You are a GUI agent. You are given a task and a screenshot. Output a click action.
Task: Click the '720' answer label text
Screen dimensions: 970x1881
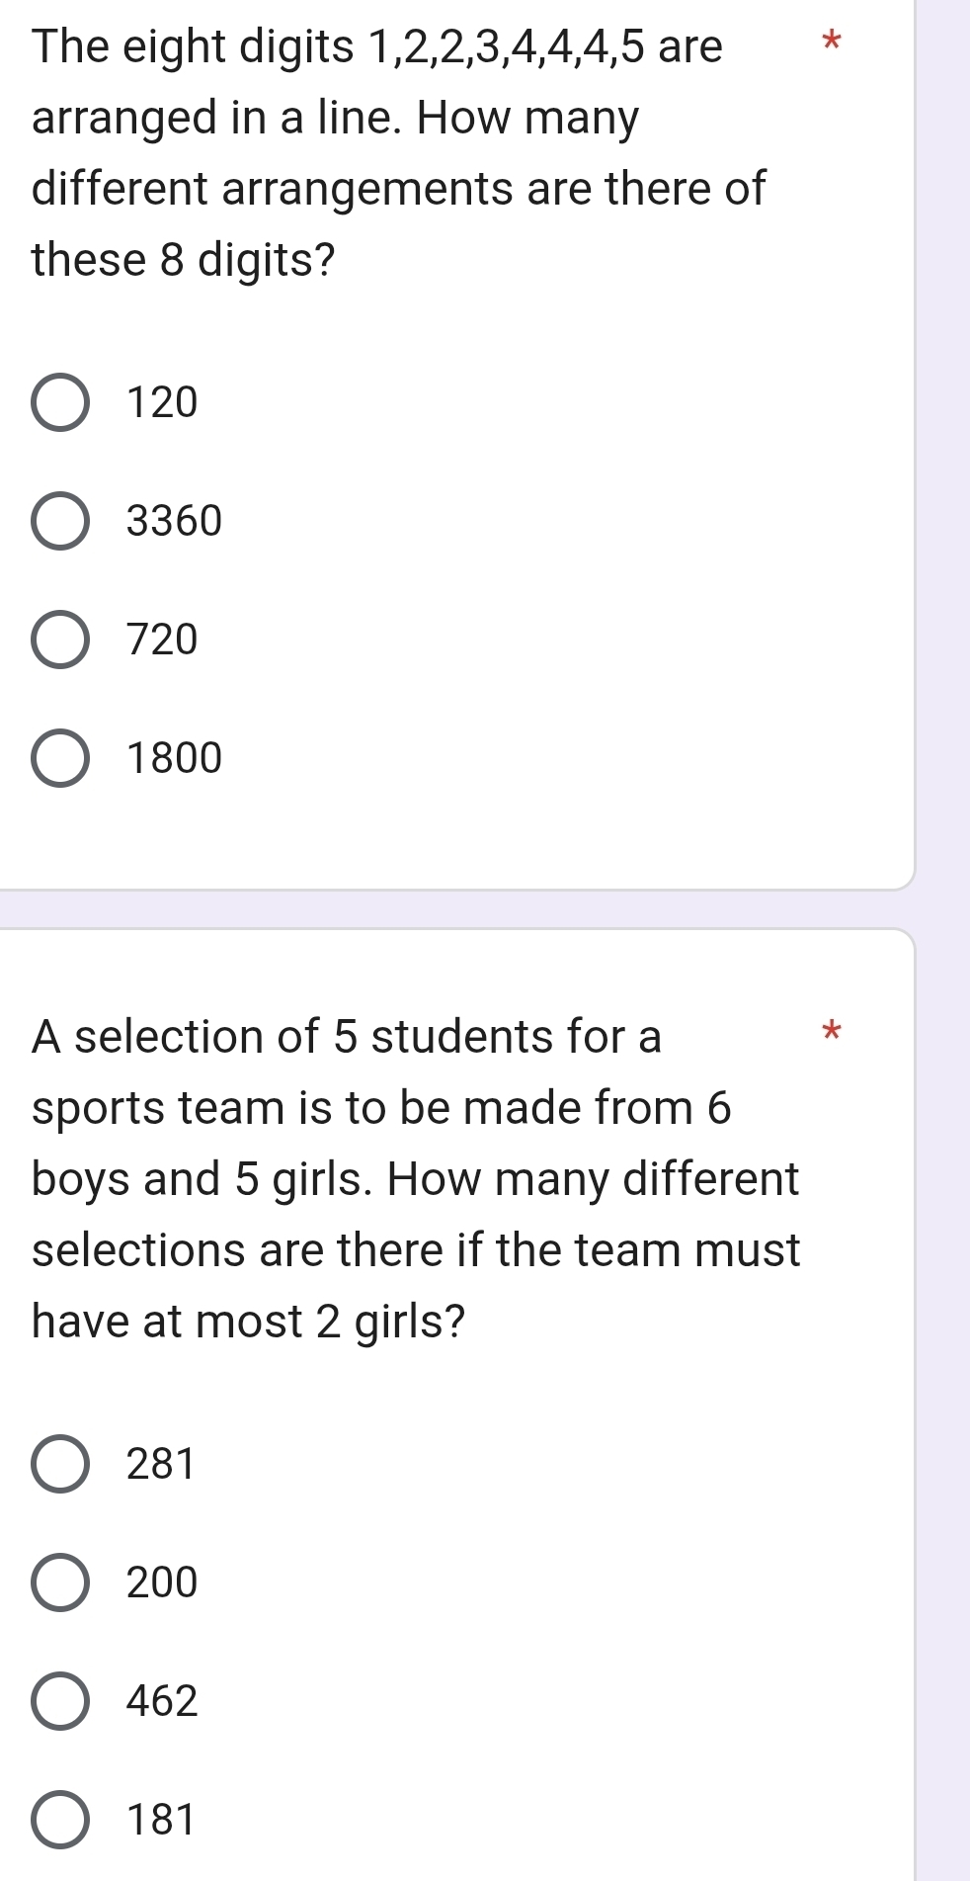[x=163, y=641]
